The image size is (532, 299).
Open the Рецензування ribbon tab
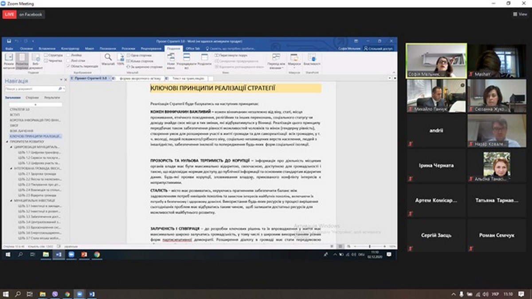click(151, 48)
